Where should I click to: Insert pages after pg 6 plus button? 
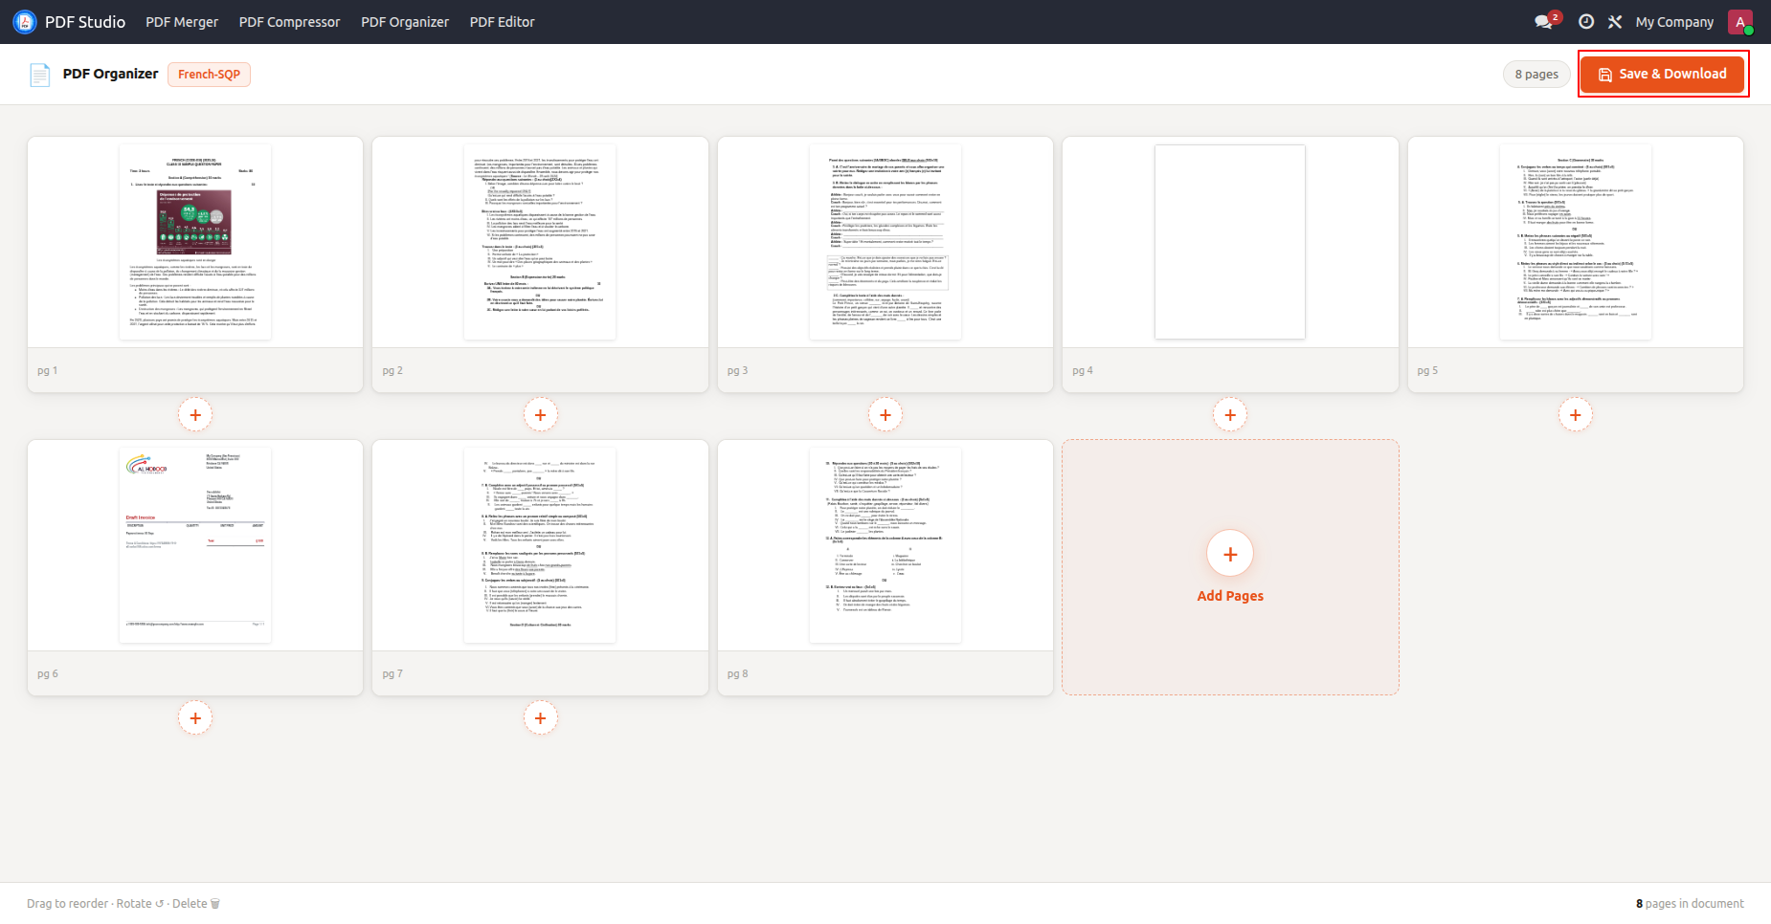pyautogui.click(x=195, y=717)
